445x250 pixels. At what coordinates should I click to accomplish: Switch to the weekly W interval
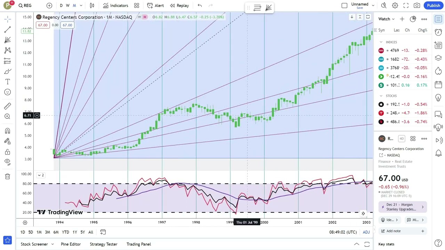[68, 6]
